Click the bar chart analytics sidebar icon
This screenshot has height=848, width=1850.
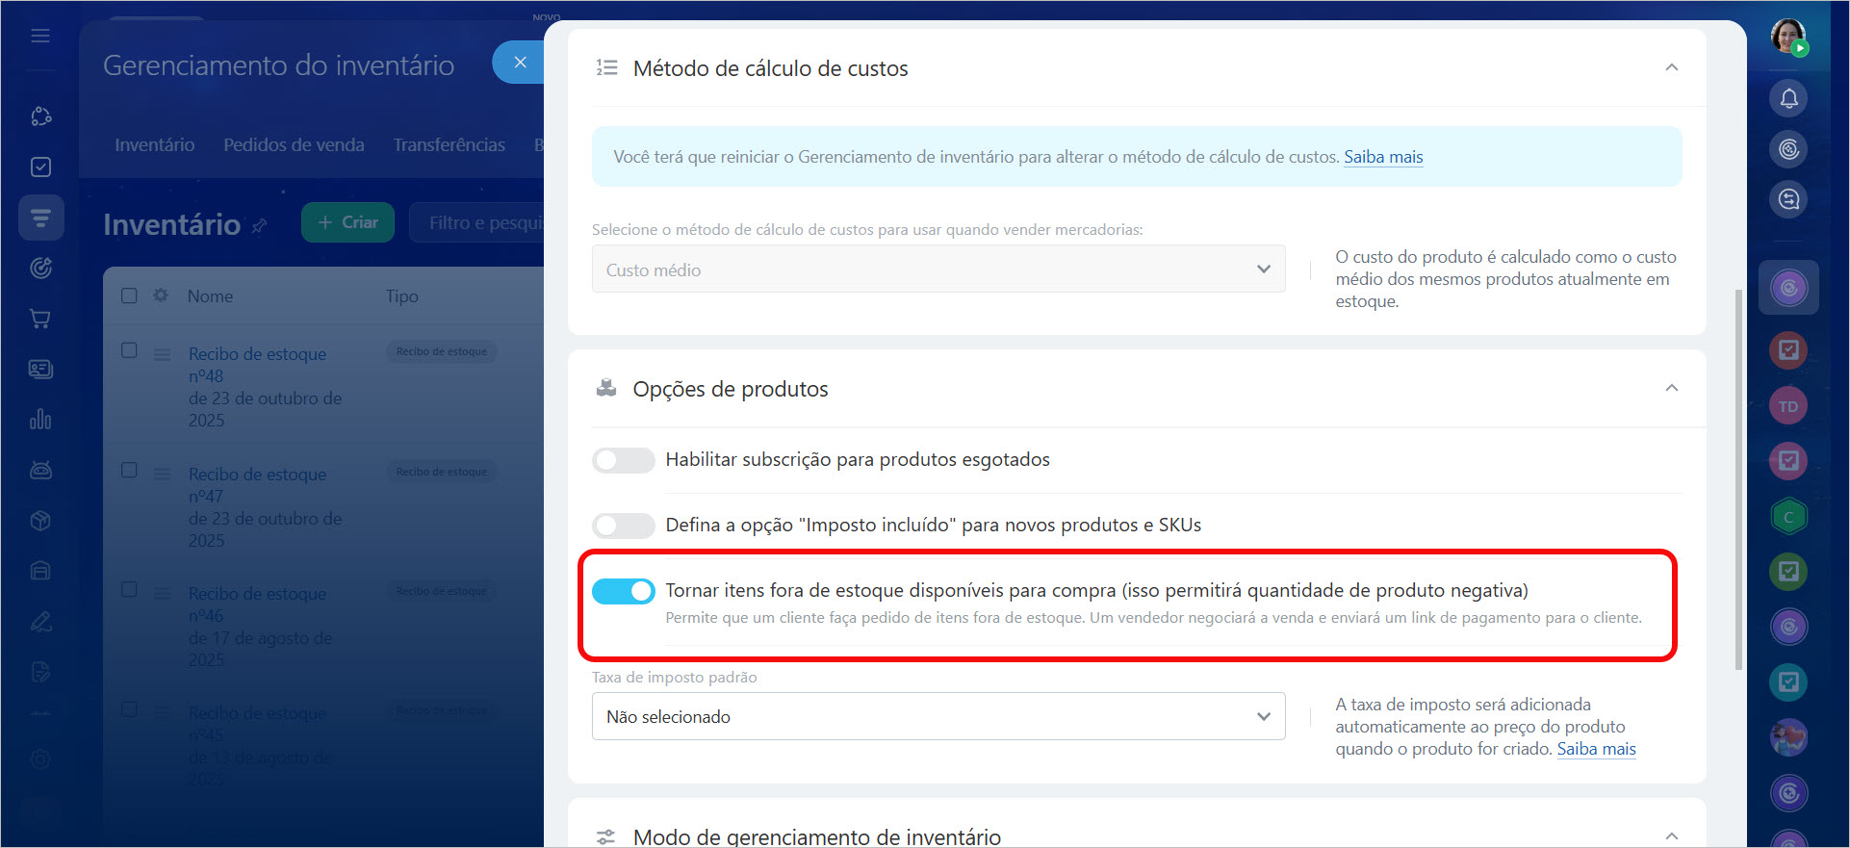pyautogui.click(x=40, y=420)
